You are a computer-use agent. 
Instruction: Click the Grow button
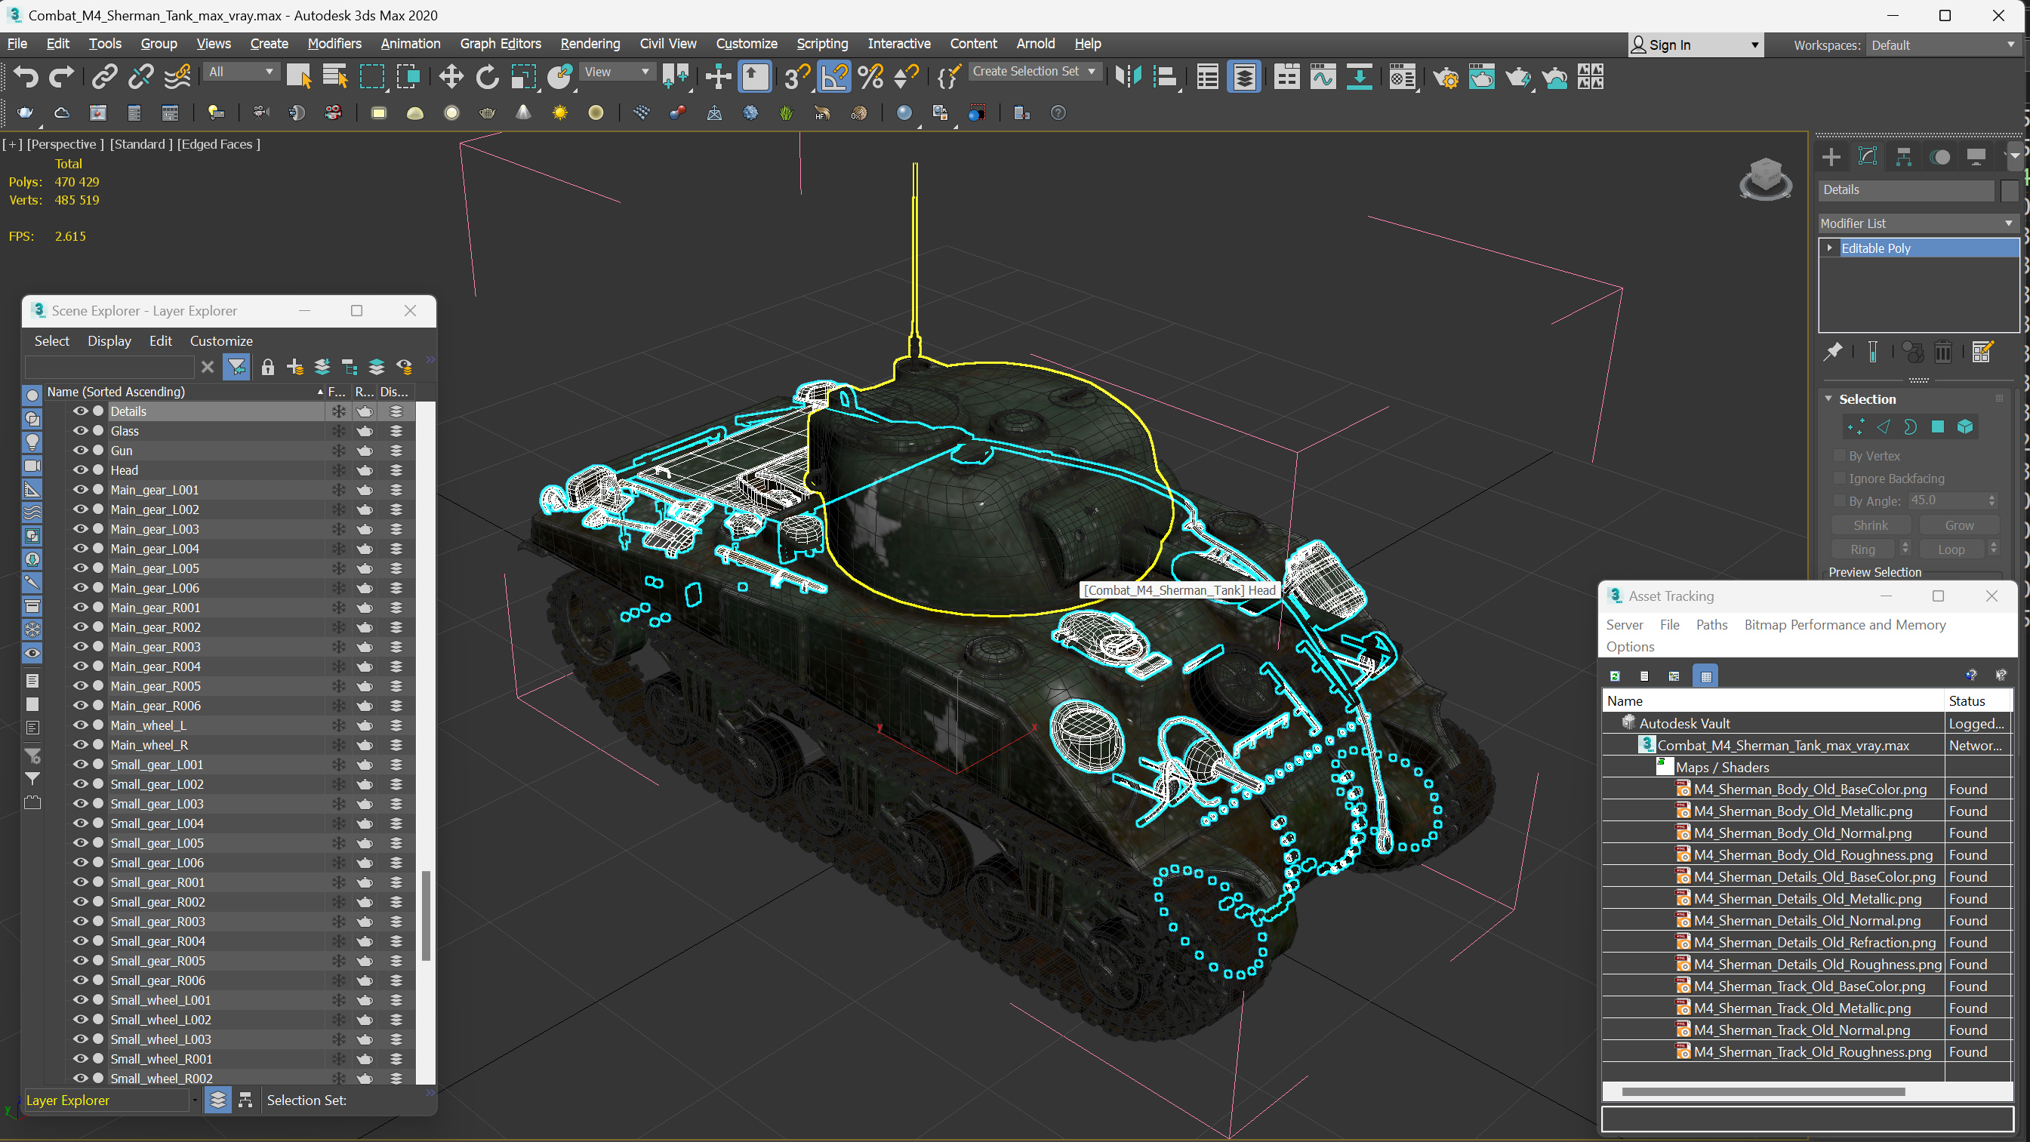point(1959,525)
